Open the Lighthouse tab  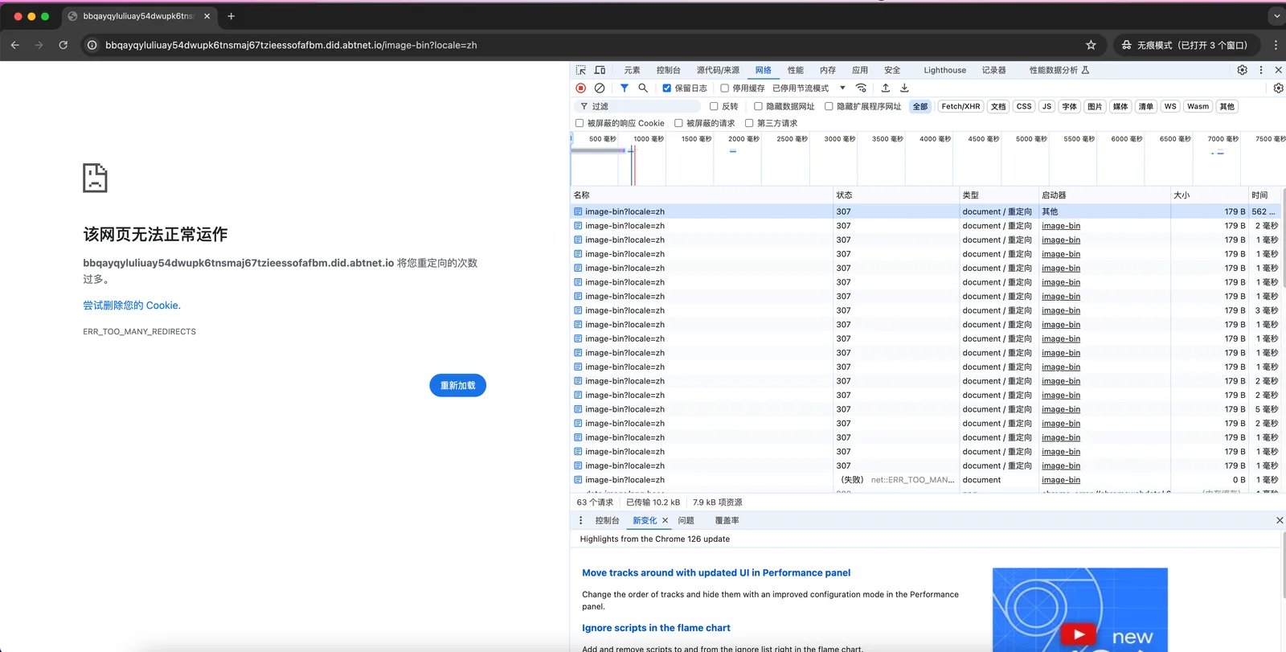(944, 70)
